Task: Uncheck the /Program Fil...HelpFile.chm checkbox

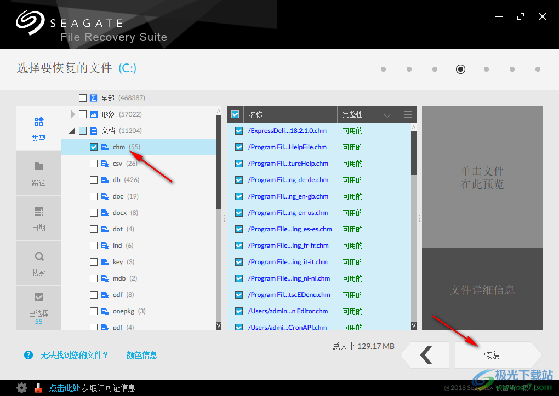Action: click(x=239, y=147)
